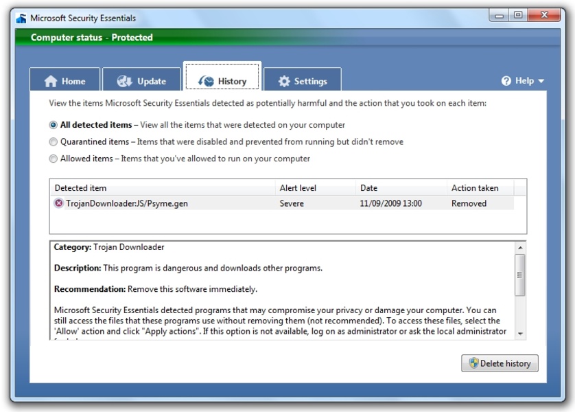The image size is (575, 412).
Task: Click the clock icon on History tab
Action: pyautogui.click(x=206, y=81)
